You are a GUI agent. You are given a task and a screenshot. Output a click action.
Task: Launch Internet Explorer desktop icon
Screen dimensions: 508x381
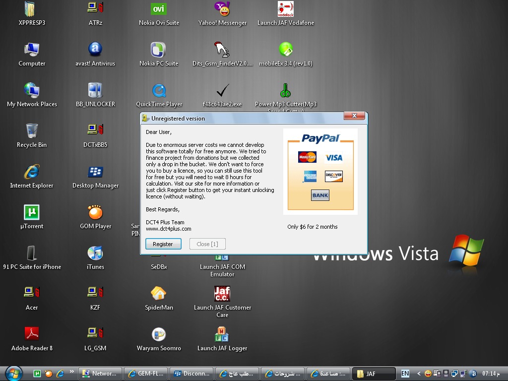[32, 171]
